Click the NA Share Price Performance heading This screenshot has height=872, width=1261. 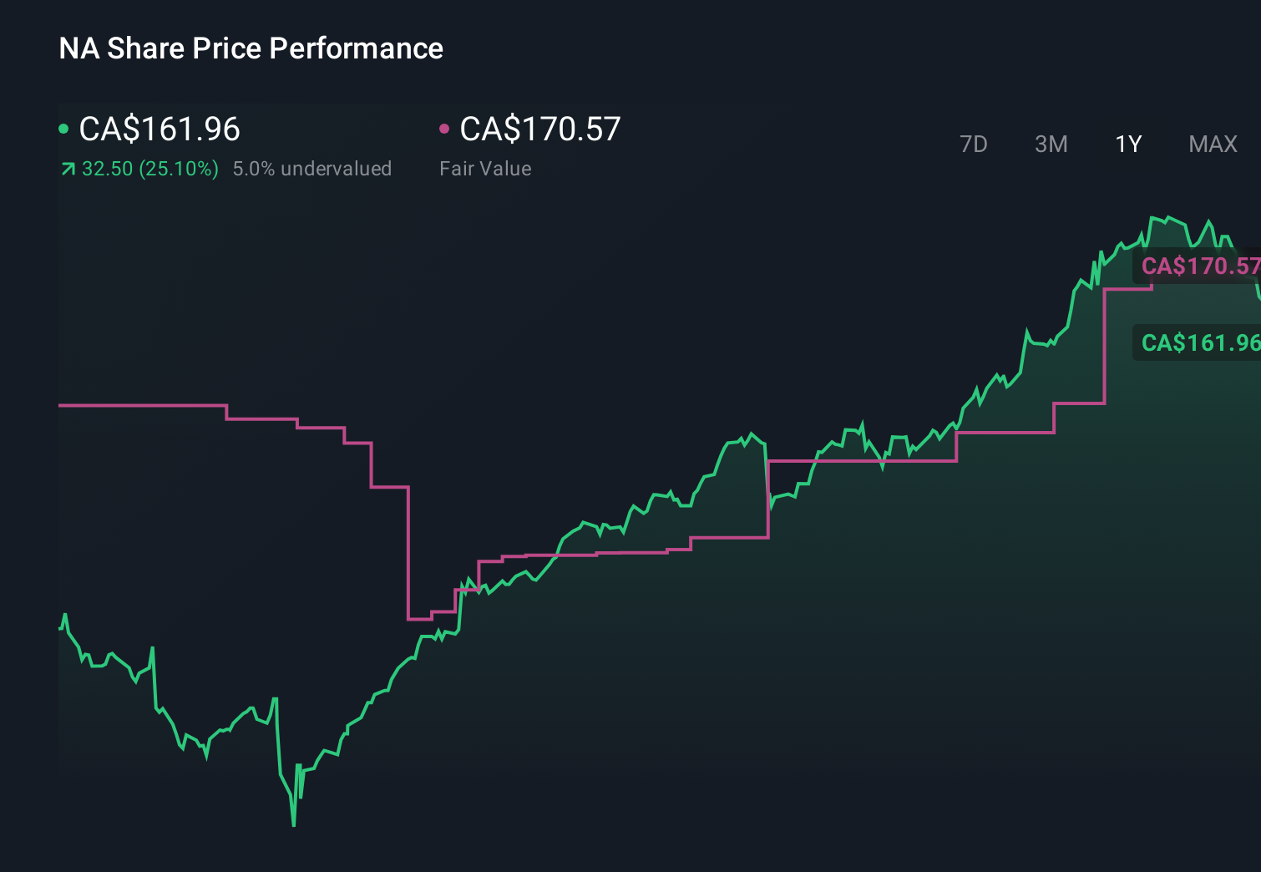(251, 48)
